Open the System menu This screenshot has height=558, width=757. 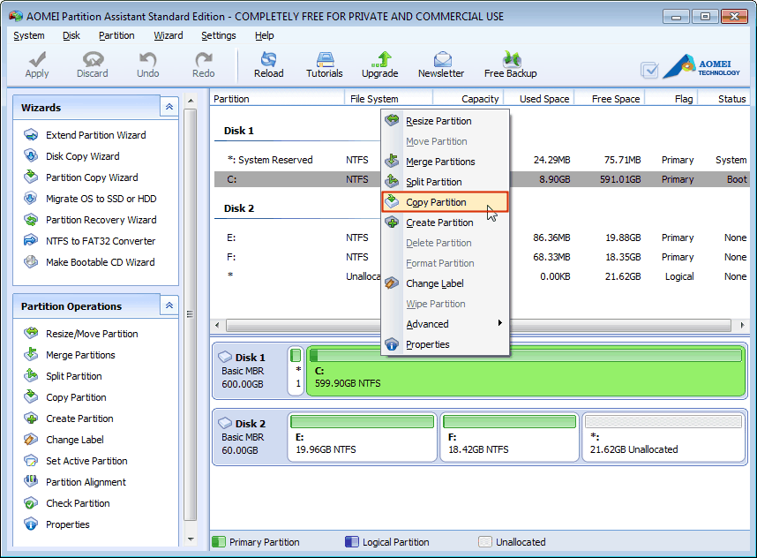pyautogui.click(x=29, y=35)
